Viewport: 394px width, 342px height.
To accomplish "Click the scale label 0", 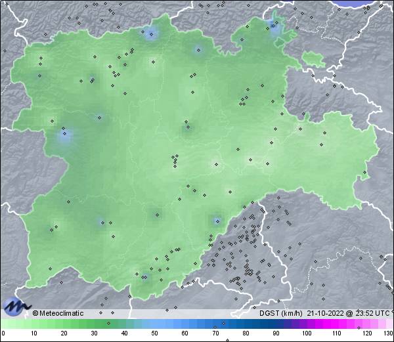I will point(3,333).
